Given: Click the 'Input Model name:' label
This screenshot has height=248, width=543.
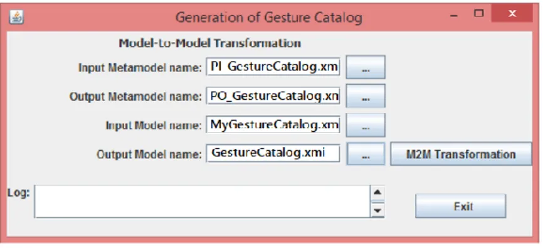Looking at the screenshot, I should pos(154,125).
